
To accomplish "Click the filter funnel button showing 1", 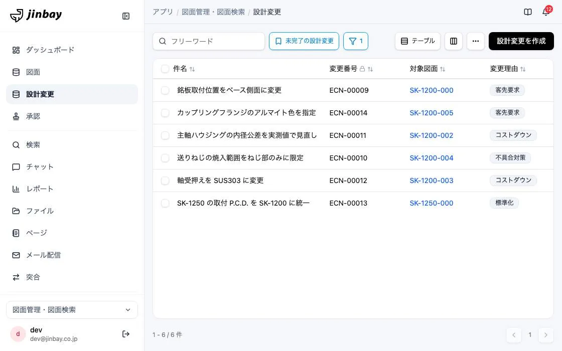I will coord(356,41).
